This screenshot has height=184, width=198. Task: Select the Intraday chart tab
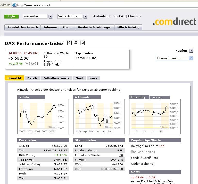click(x=139, y=97)
